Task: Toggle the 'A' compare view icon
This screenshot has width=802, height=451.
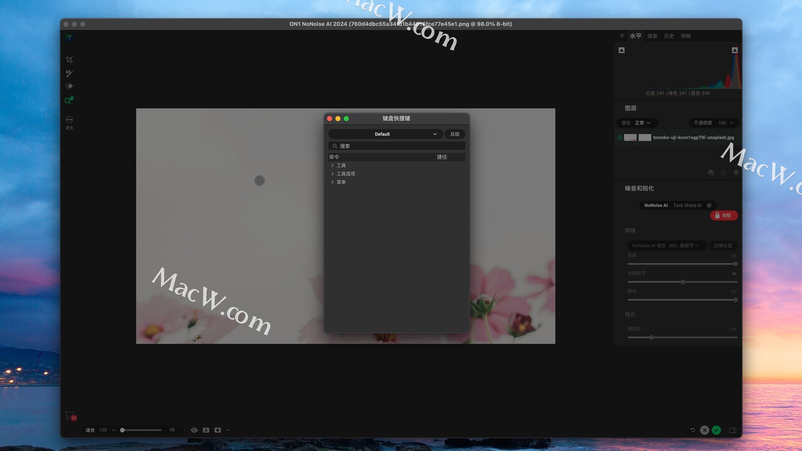Action: (x=206, y=430)
